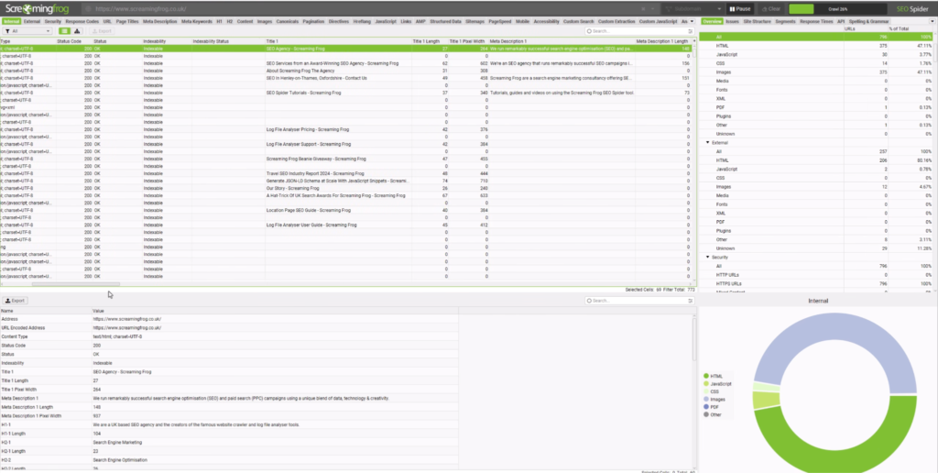The height and width of the screenshot is (473, 938).
Task: Open the External tab
Action: point(32,22)
